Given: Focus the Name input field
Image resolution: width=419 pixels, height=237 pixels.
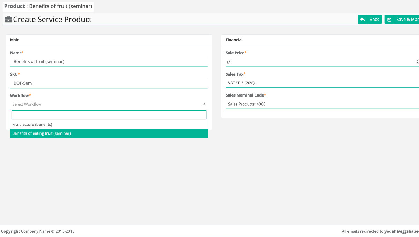Looking at the screenshot, I should (109, 62).
